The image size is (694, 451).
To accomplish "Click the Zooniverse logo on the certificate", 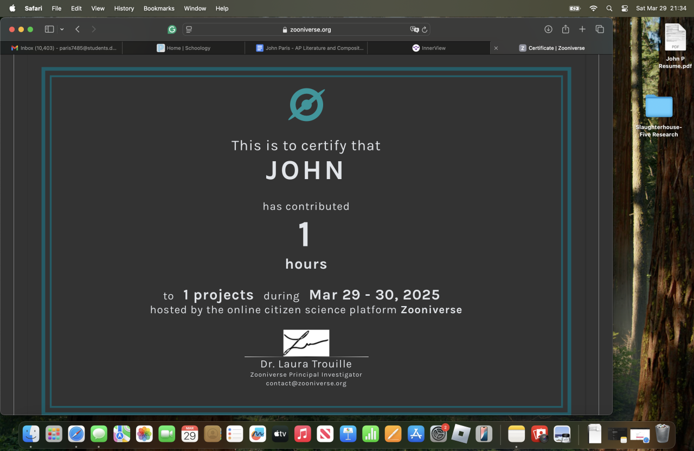I will click(x=306, y=105).
